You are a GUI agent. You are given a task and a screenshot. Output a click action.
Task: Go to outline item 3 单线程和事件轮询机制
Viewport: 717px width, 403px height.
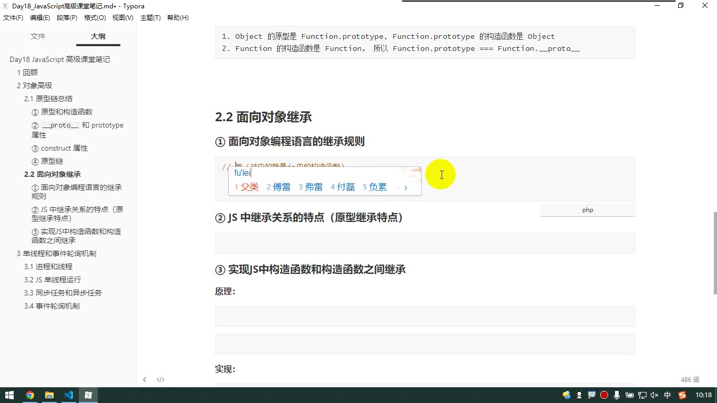[x=56, y=253]
